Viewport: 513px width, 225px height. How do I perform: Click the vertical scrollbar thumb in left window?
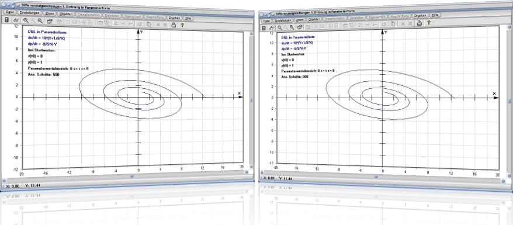tap(252, 101)
